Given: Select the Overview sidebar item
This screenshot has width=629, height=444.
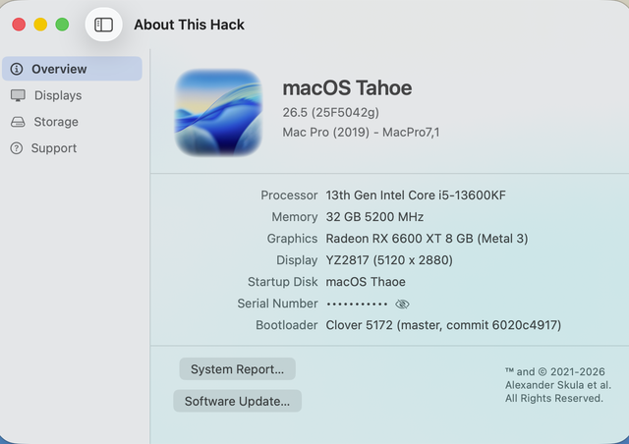Looking at the screenshot, I should [x=72, y=69].
